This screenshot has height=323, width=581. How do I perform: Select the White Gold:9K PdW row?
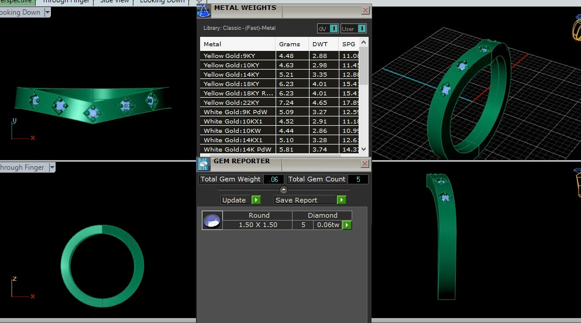pos(280,112)
